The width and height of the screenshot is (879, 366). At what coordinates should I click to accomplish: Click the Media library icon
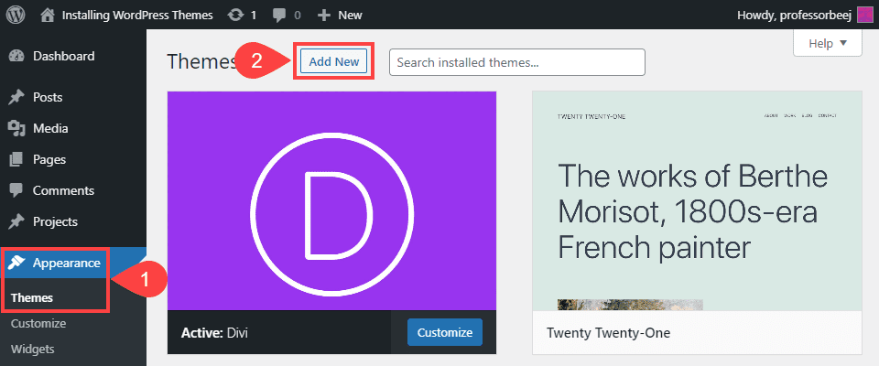[16, 128]
